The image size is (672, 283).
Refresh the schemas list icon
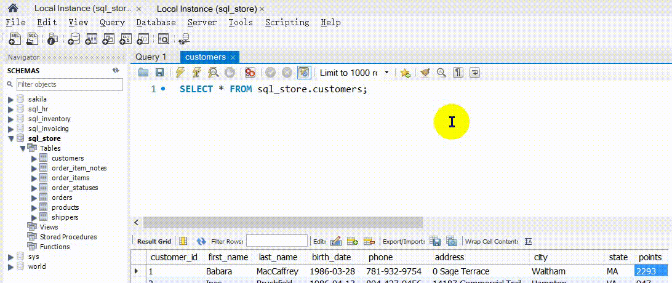(115, 71)
